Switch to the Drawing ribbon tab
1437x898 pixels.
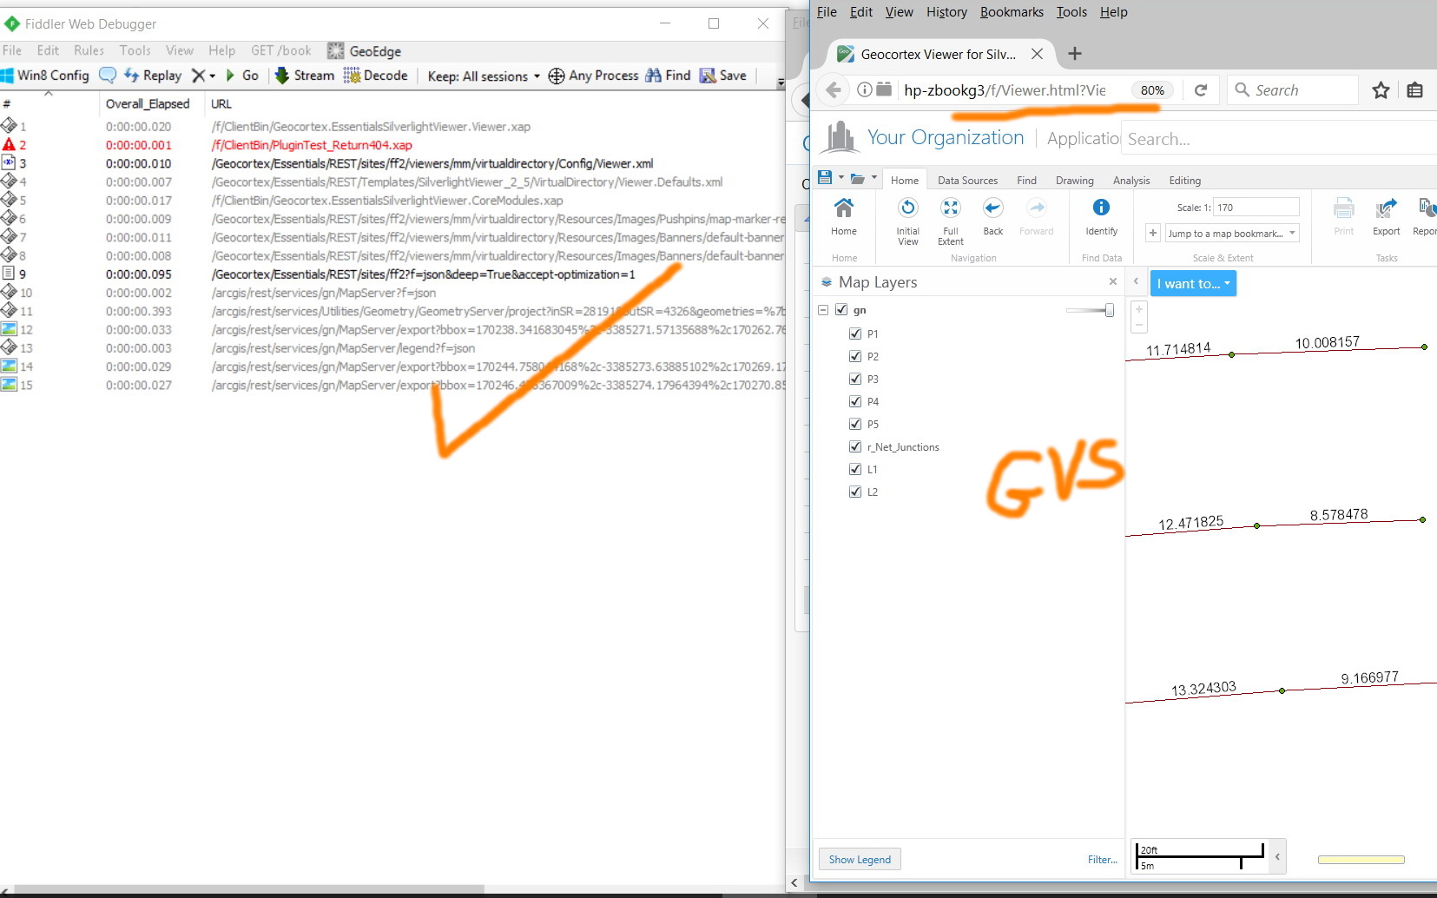1074,180
